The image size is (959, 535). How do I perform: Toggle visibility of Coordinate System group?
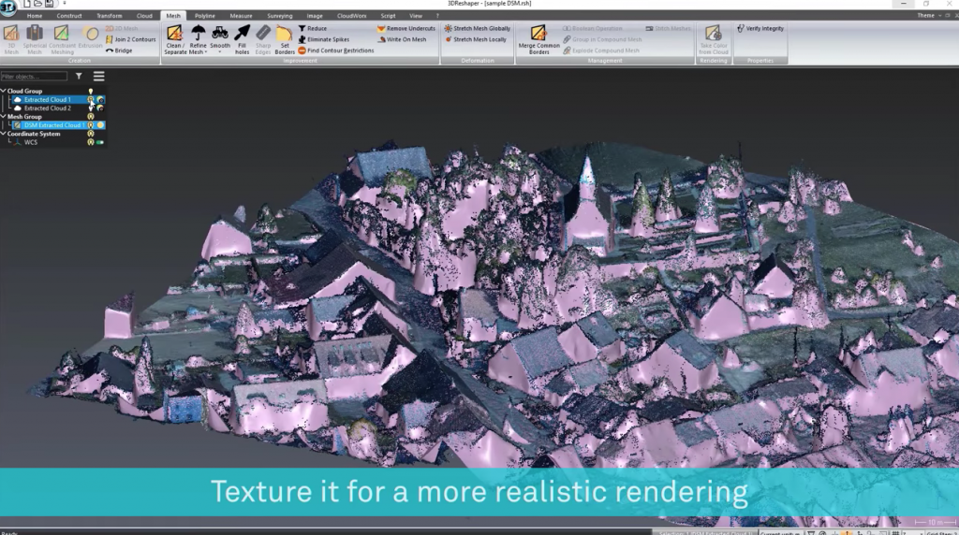pyautogui.click(x=91, y=134)
